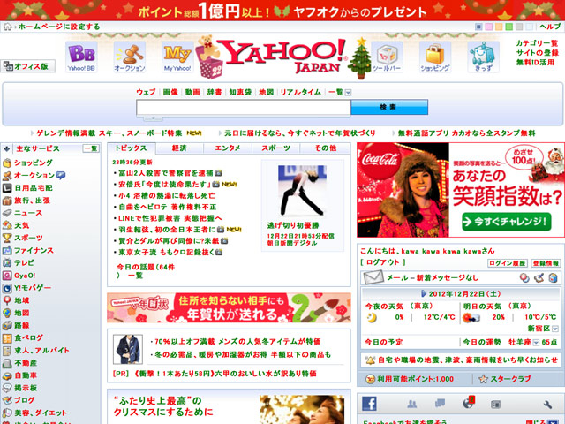Expand the search box handle below input
565x424 pixels.
(x=153, y=118)
